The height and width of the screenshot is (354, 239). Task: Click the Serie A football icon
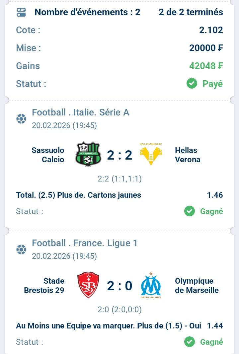coord(21,119)
